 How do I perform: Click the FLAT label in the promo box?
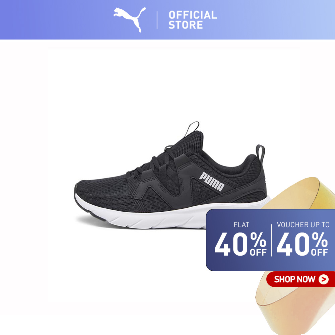coord(242,225)
